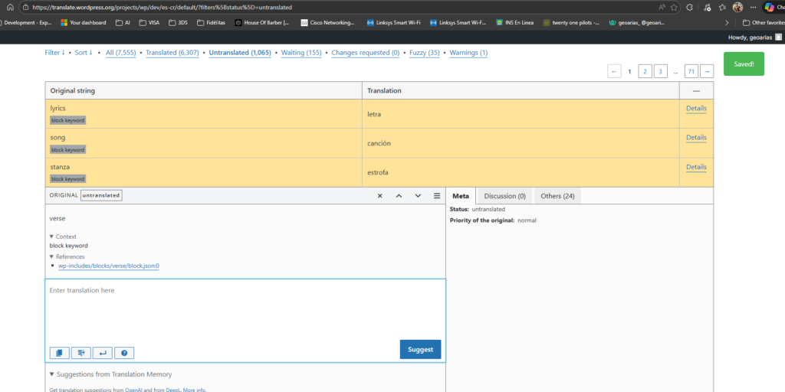Close the translation editor with the X icon

(x=379, y=196)
